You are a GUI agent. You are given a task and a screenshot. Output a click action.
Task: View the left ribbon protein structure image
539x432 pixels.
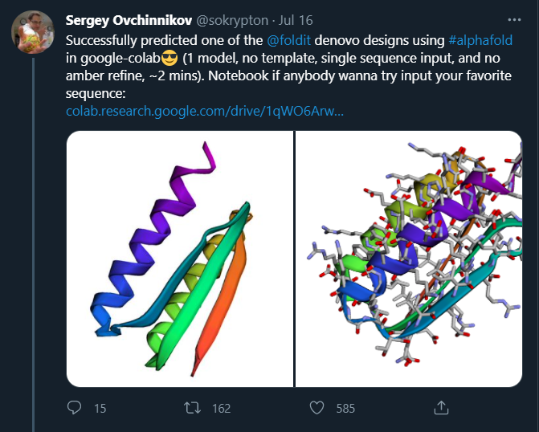pyautogui.click(x=180, y=259)
